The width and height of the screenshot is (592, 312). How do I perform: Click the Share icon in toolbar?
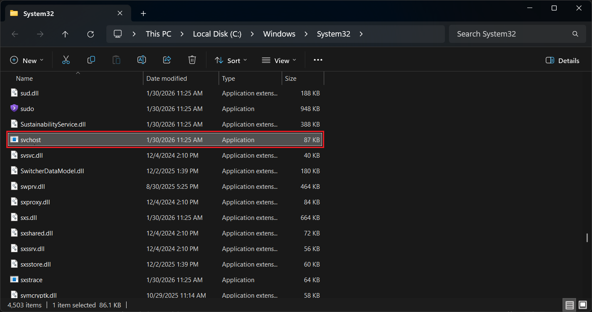[167, 60]
